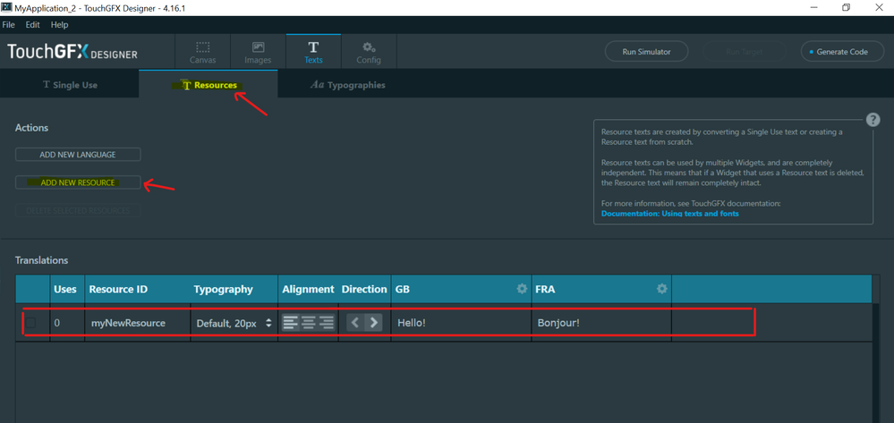Open the Help menu
Viewport: 894px width, 423px height.
(x=59, y=25)
